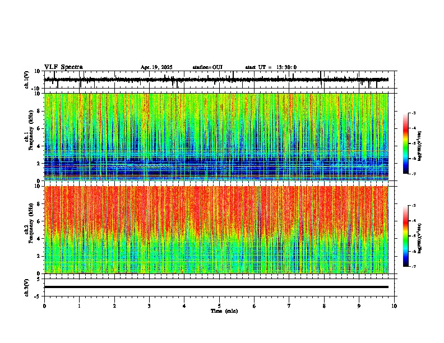Viewport: 444px width, 343px height.
Task: Click the "ch.1(V)" axis label
Action: click(27, 80)
